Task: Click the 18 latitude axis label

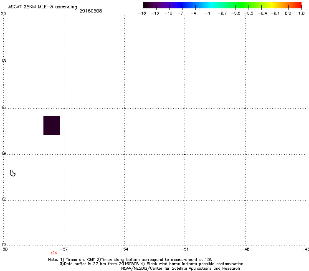Action: click(3, 60)
